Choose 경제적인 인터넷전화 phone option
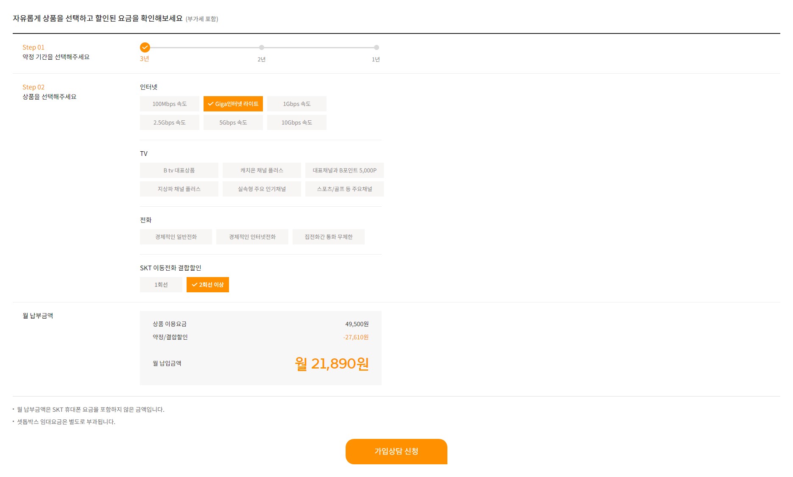This screenshot has width=793, height=477. pos(252,237)
